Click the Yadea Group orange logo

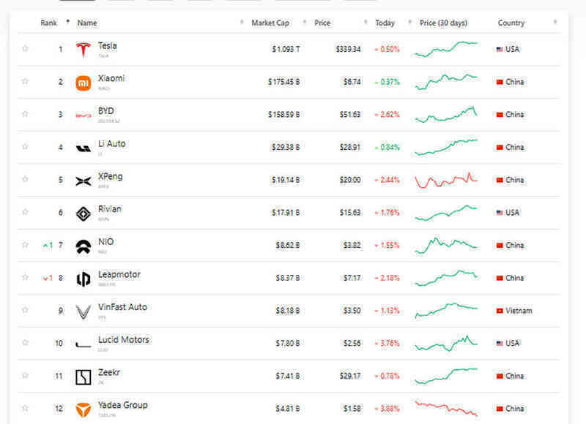pyautogui.click(x=84, y=410)
